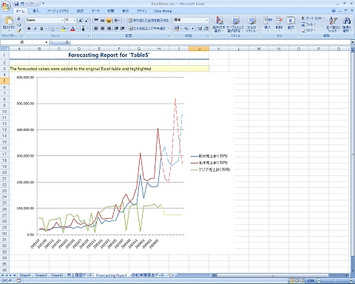Viewport: 355px width, 284px height.
Task: Apply the accounting currency format
Action: (177, 29)
